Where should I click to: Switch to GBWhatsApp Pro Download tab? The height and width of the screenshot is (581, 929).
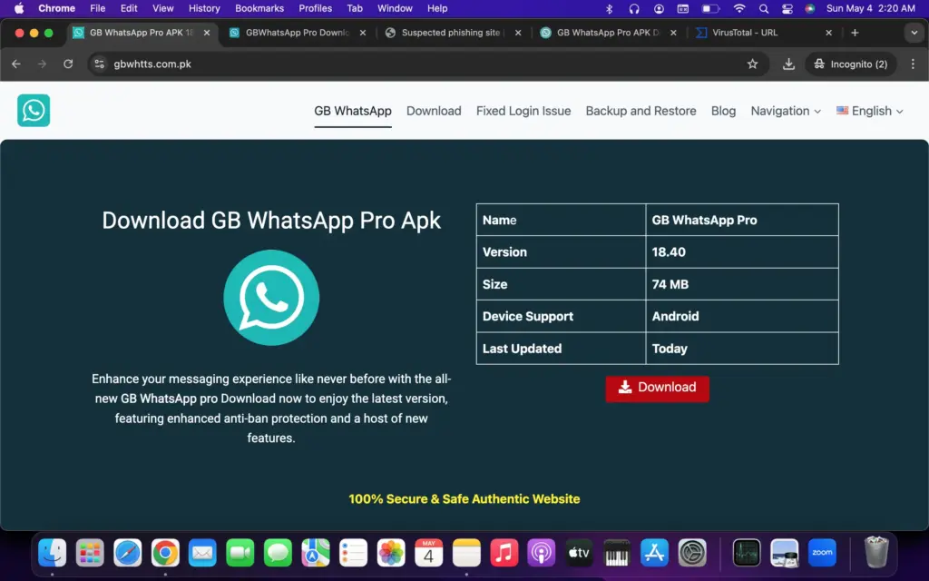click(x=297, y=33)
